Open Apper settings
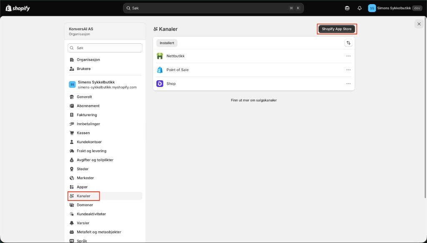Image resolution: width=427 pixels, height=243 pixels. pyautogui.click(x=105, y=187)
